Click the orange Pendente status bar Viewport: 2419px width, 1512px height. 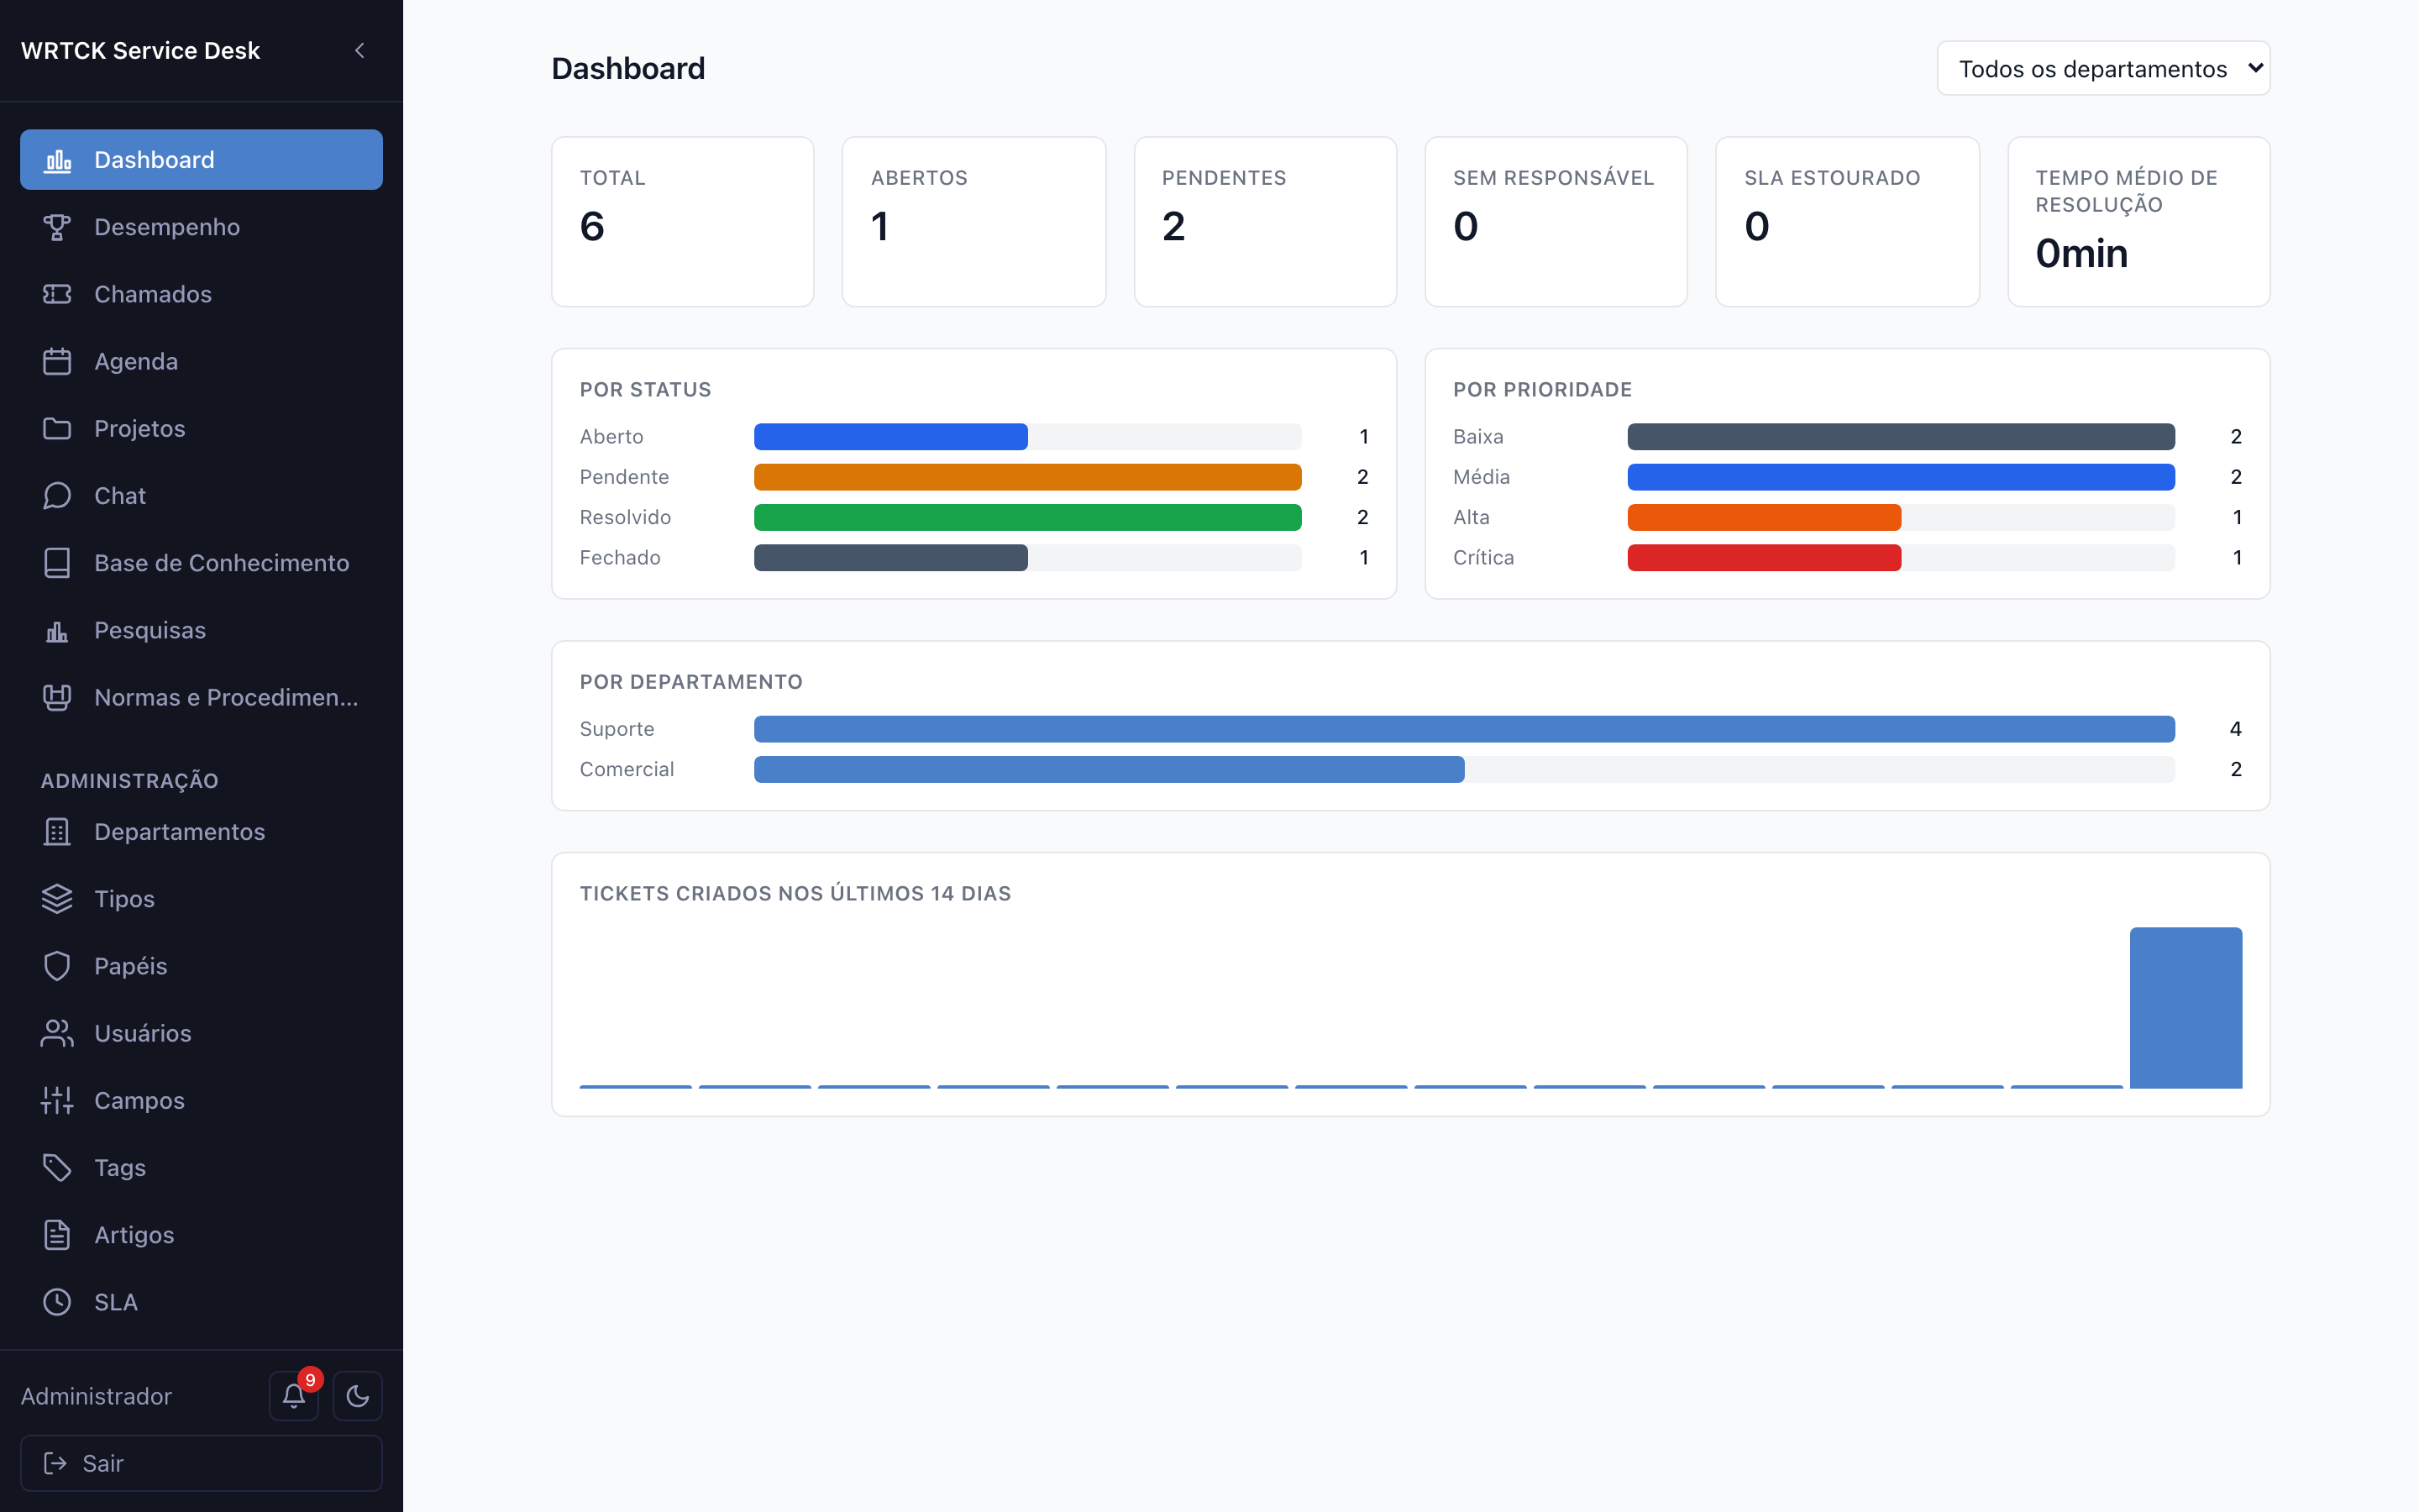[x=1027, y=477]
